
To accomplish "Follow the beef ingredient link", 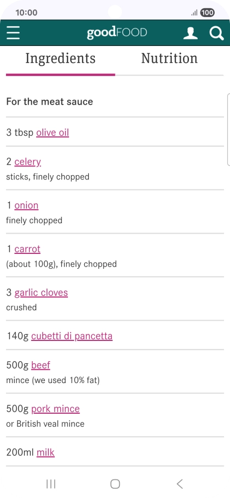I will 41,365.
